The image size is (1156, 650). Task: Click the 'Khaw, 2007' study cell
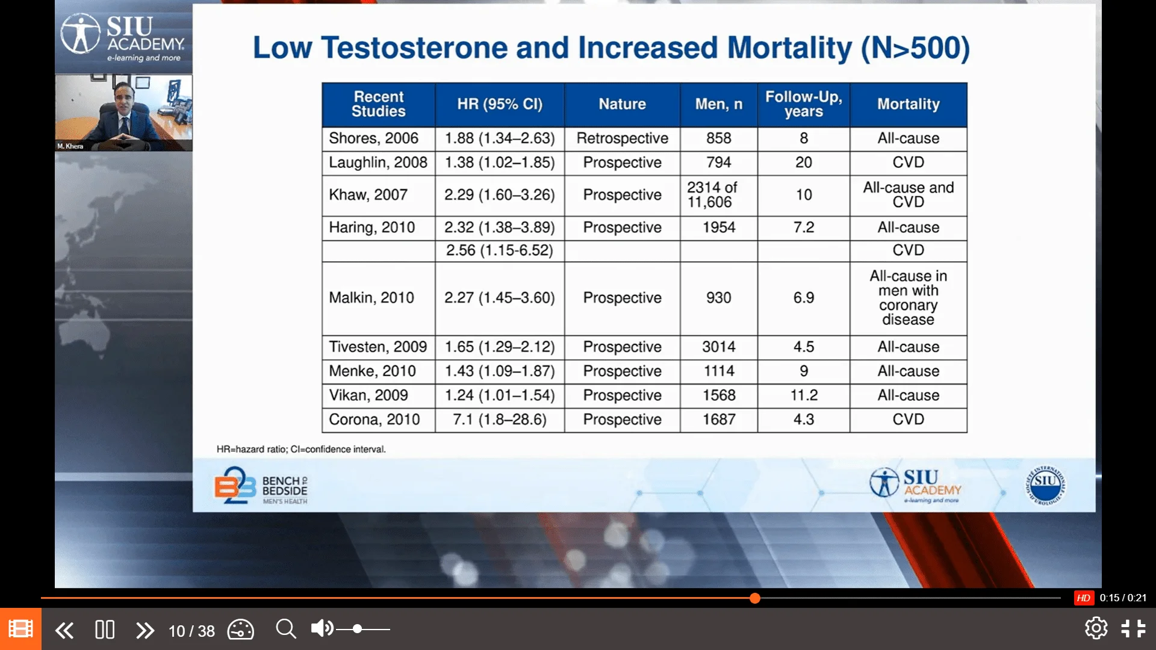(x=379, y=195)
